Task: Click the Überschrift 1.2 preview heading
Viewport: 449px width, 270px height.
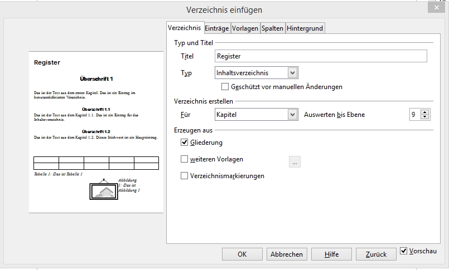Action: (x=96, y=131)
